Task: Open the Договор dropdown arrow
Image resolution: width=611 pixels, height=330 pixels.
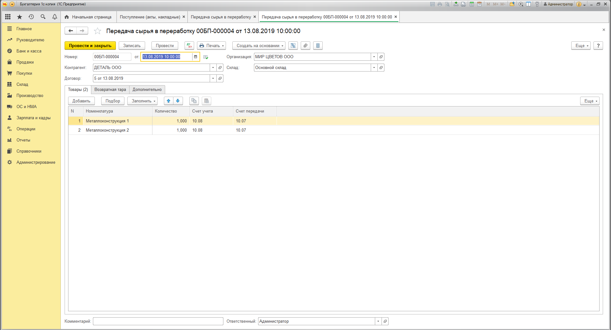Action: pos(213,79)
